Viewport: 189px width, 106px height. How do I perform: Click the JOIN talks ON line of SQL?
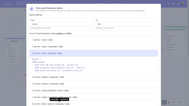pyautogui.click(x=58, y=71)
